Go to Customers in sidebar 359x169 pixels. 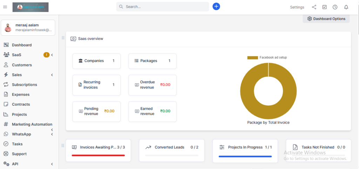coord(22,65)
